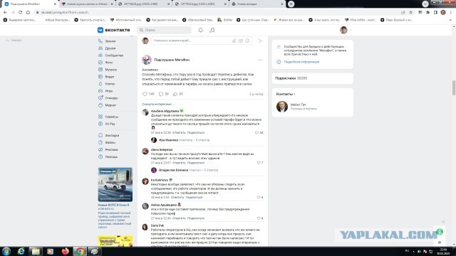Collapse to top with the Наверх arrow
This screenshot has height=256, width=456.
(14, 41)
